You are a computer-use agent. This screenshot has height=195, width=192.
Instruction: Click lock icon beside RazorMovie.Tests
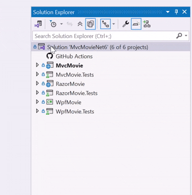(x=43, y=93)
